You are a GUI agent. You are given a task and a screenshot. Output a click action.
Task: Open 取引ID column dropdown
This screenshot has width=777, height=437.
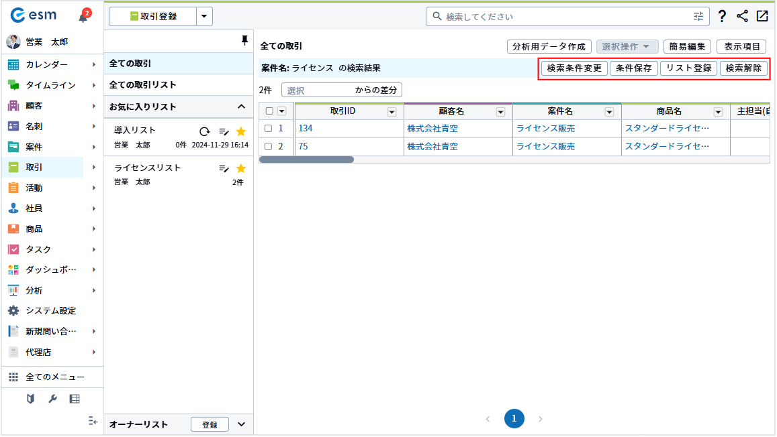click(x=392, y=112)
